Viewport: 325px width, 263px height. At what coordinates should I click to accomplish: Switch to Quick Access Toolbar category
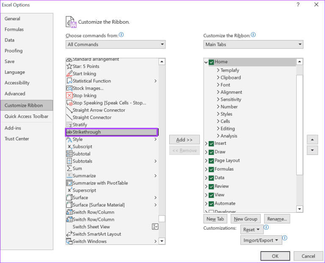click(x=26, y=117)
